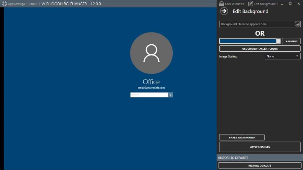
Task: Click the Edit Background menu label
Action: tap(265, 4)
